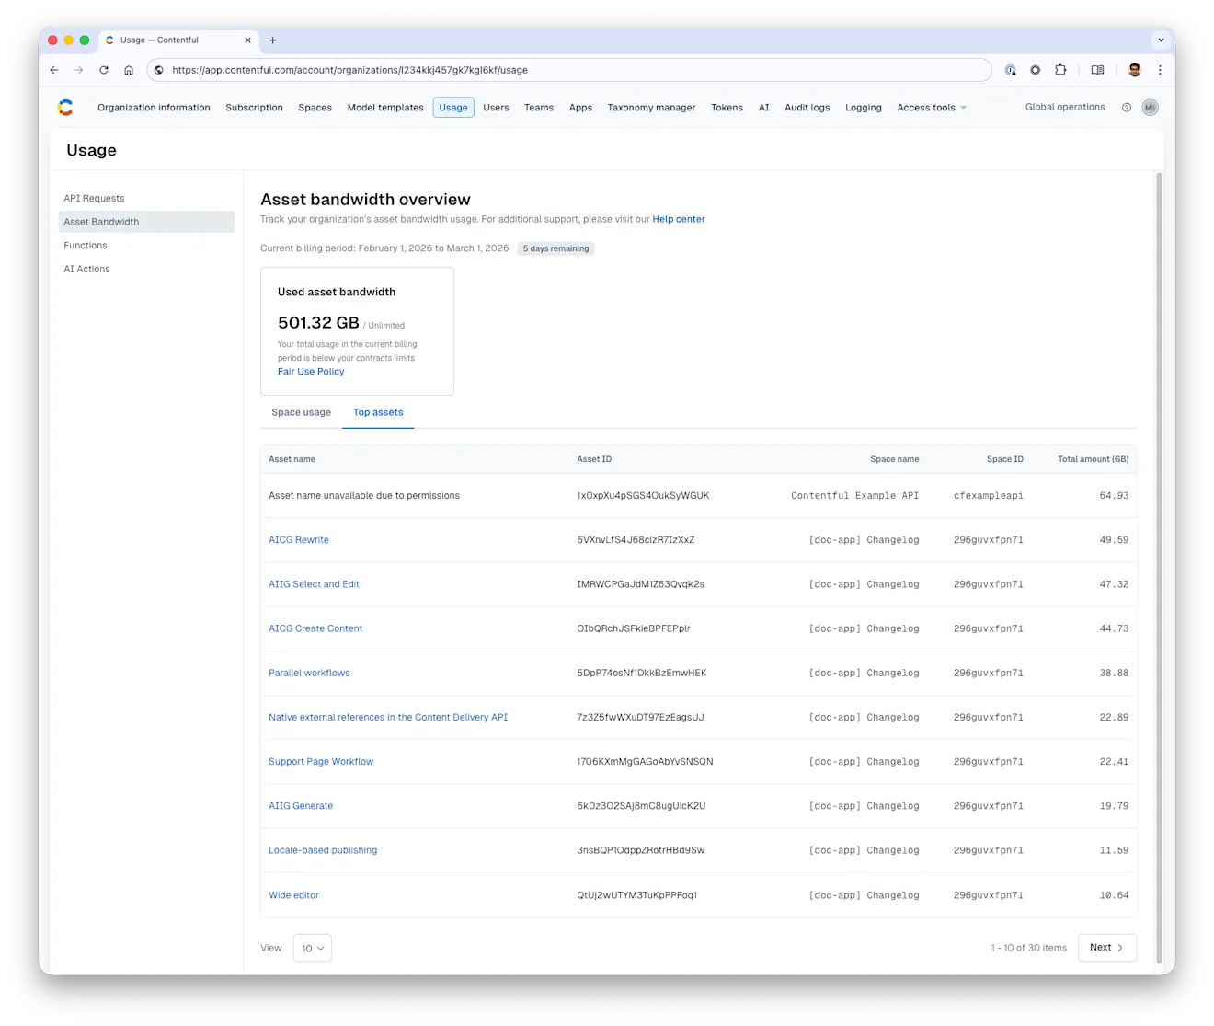The image size is (1214, 1026).
Task: Open Parallel workflows asset link
Action: 309,673
